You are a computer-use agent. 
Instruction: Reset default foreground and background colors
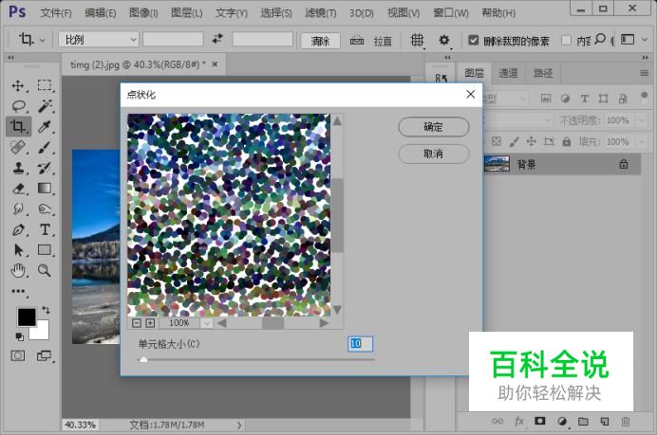[19, 336]
